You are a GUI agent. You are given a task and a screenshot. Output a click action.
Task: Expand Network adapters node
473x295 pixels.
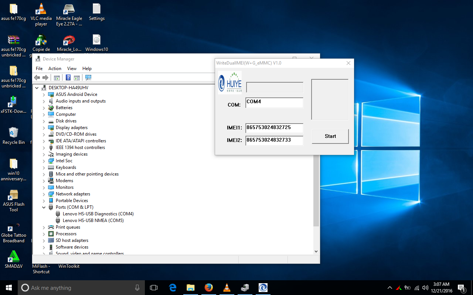click(x=44, y=194)
